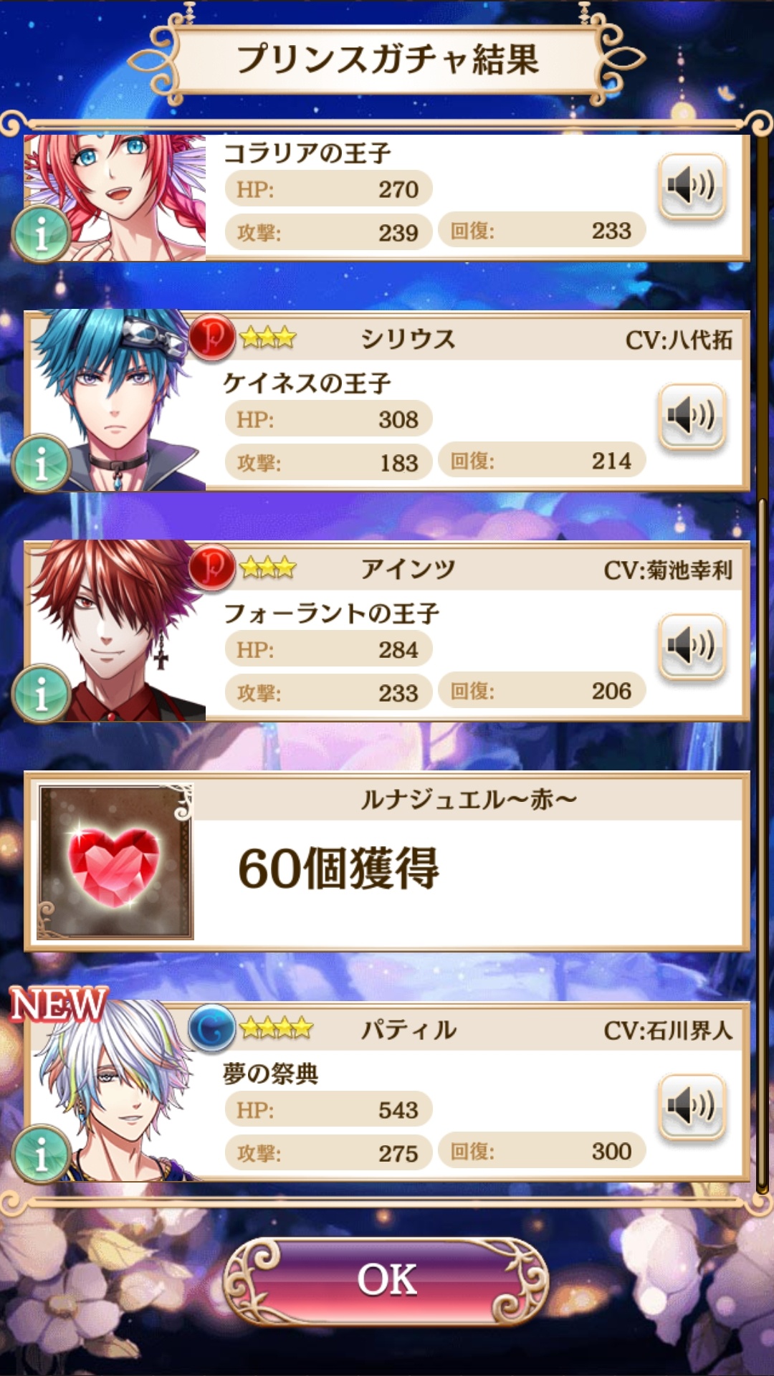Tap the プリンスガチャ結果 title banner

point(387,60)
